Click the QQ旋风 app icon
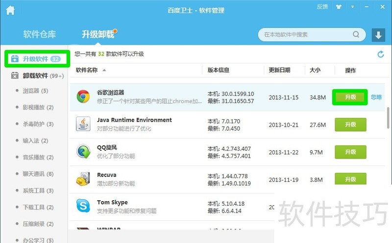The image size is (392, 243). coord(83,152)
